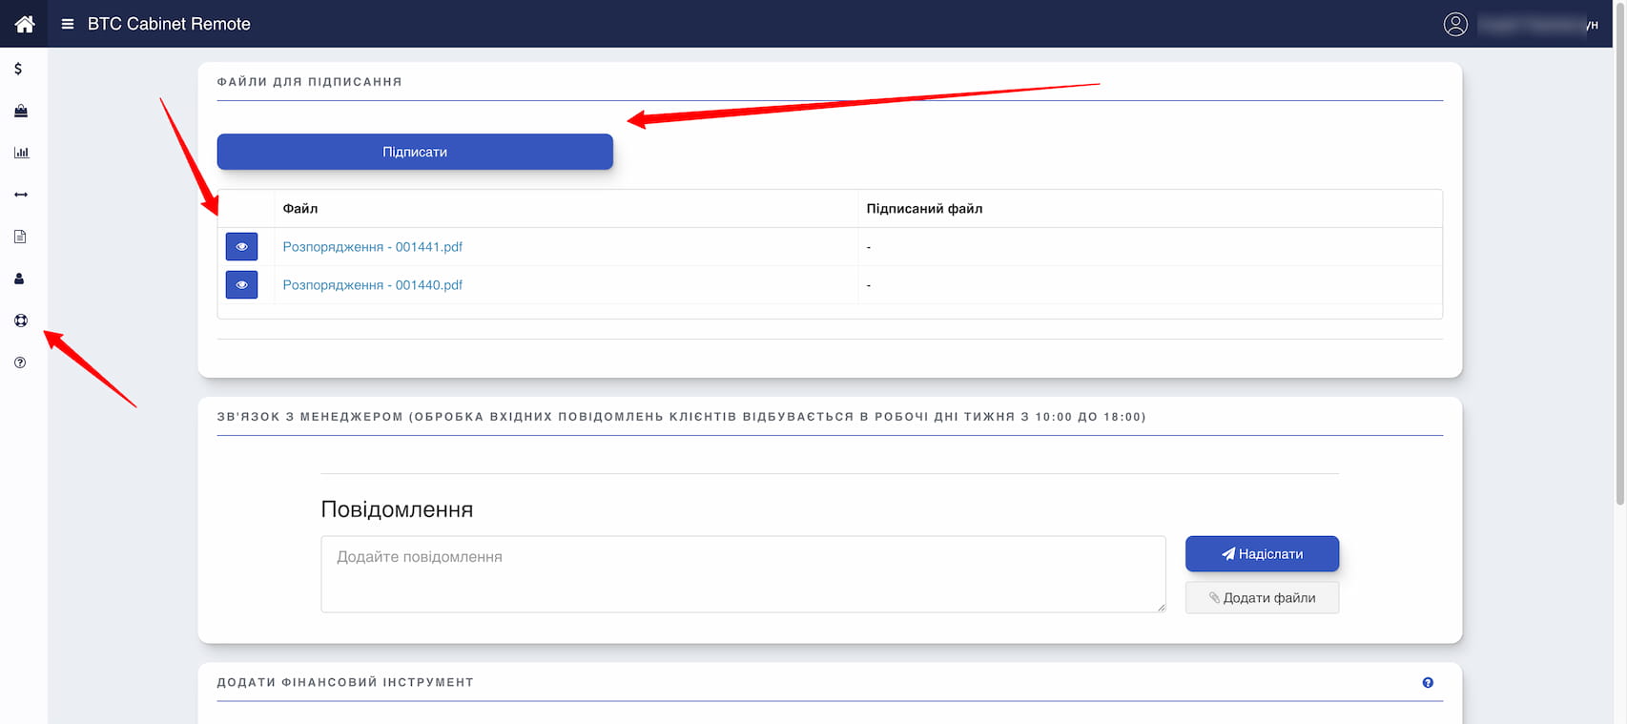Click the home icon in top-left corner
This screenshot has height=724, width=1627.
point(24,24)
